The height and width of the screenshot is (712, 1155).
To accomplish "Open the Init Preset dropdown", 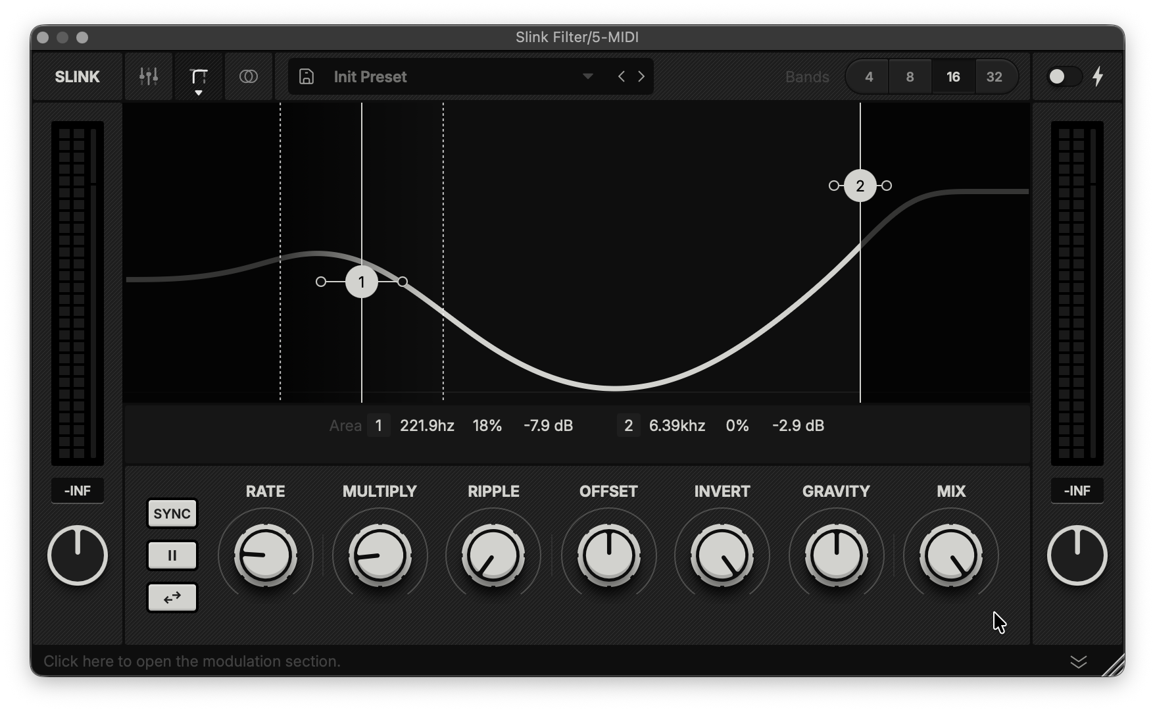I will [471, 77].
